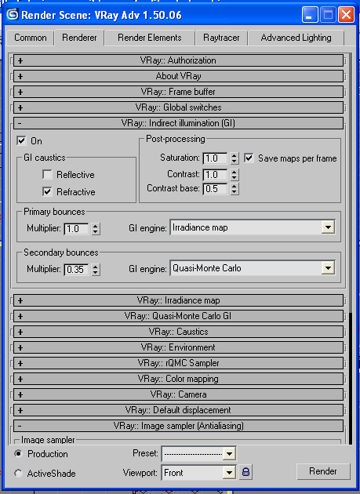Image resolution: width=360 pixels, height=494 pixels.
Task: Adjust the Contrast spinner arrows
Action: [235, 175]
